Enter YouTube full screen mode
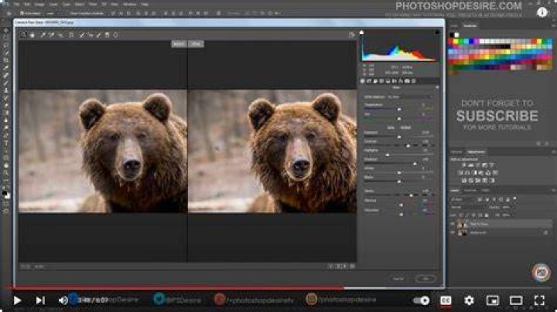The height and width of the screenshot is (312, 557). (539, 300)
